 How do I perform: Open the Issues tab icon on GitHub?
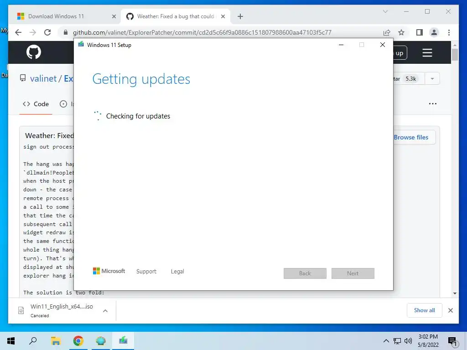63,104
